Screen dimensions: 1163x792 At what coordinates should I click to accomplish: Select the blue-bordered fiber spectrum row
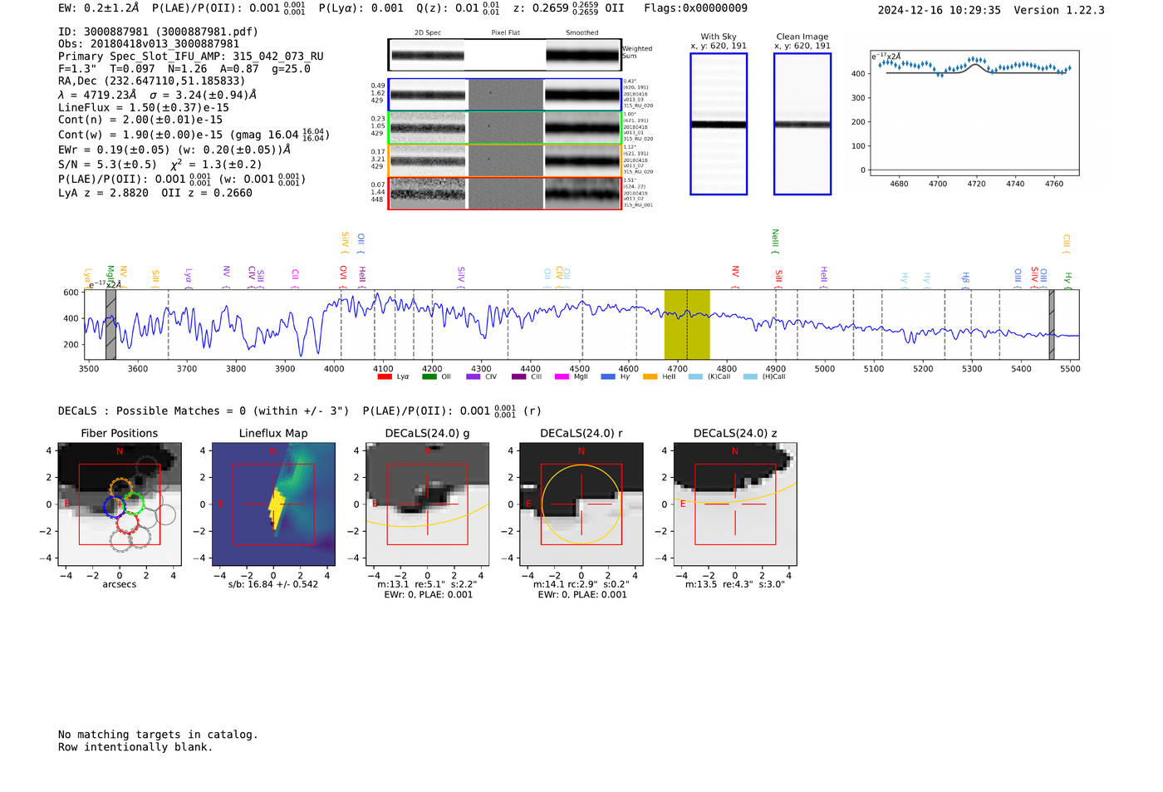click(x=504, y=95)
